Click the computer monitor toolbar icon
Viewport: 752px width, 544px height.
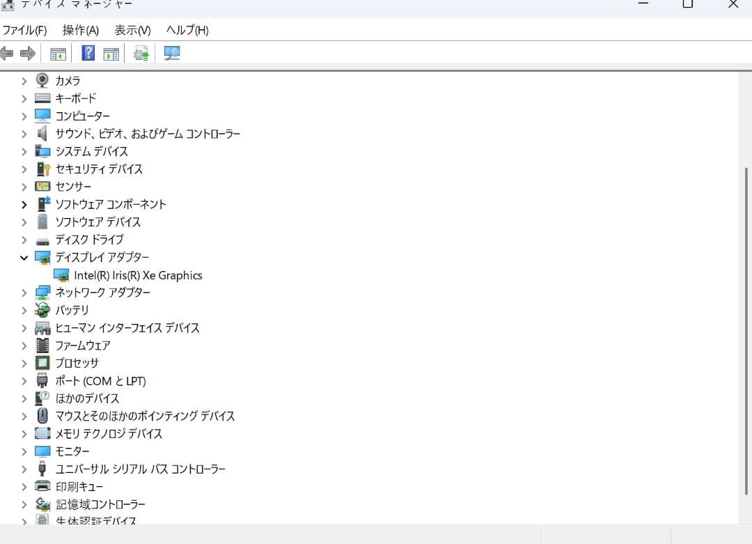pyautogui.click(x=171, y=53)
